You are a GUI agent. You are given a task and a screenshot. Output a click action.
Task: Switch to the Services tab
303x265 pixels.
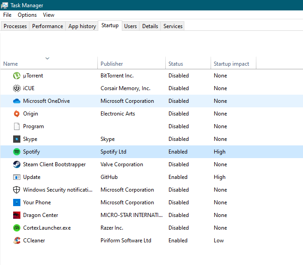pyautogui.click(x=173, y=26)
